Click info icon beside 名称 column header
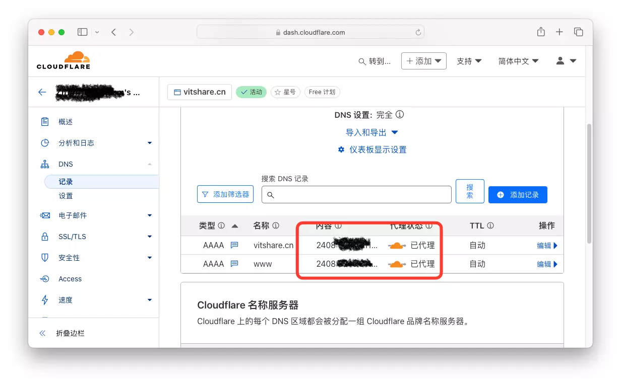The image size is (621, 385). (x=276, y=226)
